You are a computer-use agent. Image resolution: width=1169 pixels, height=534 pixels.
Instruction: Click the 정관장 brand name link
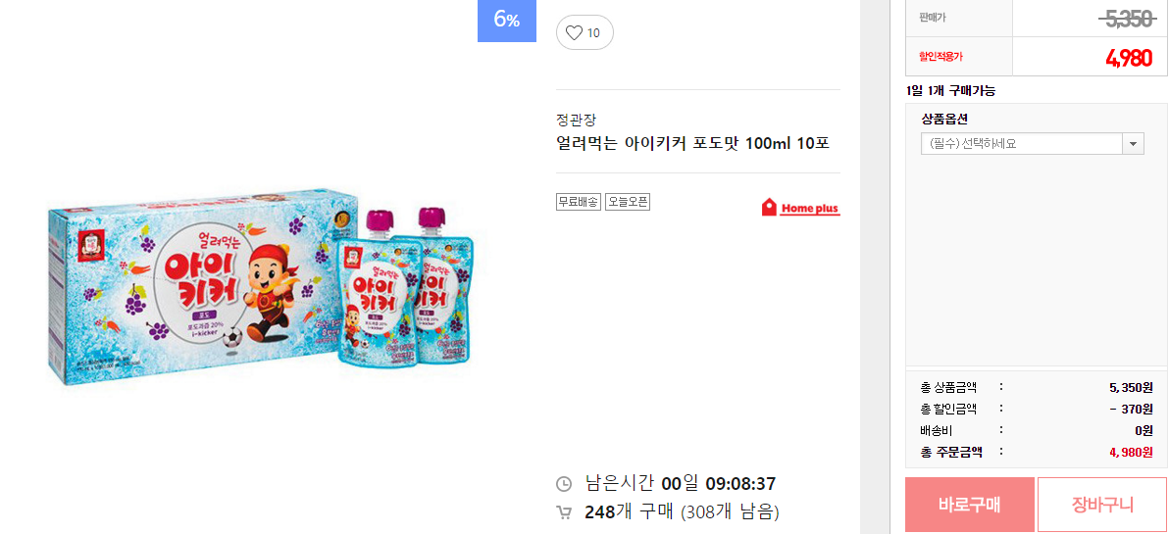(x=577, y=120)
